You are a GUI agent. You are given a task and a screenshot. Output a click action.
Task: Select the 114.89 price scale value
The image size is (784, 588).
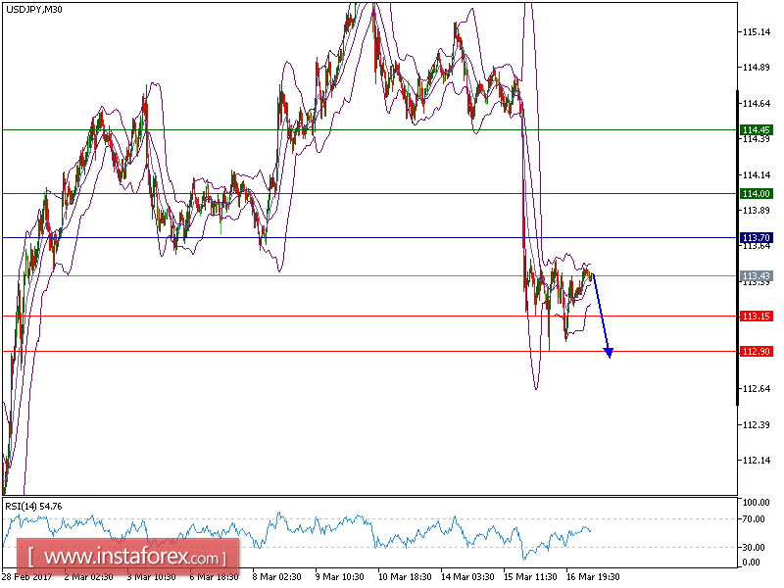[x=757, y=68]
